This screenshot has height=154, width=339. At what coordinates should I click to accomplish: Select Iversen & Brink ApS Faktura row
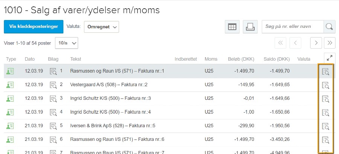(169, 126)
